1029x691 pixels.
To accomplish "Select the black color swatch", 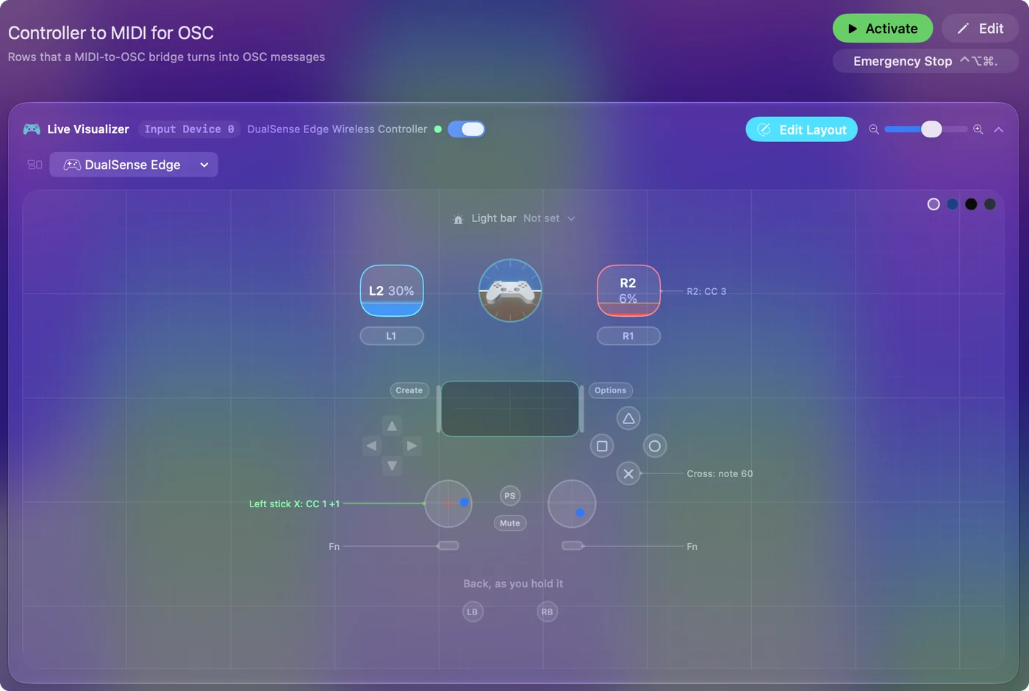I will pos(971,204).
